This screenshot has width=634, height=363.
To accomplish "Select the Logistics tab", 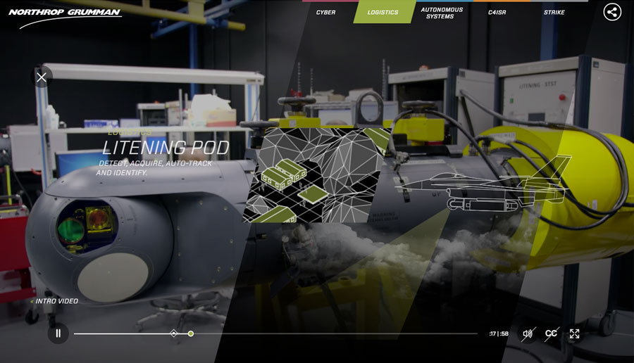I will click(x=383, y=13).
